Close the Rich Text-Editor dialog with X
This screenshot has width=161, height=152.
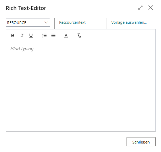151,8
